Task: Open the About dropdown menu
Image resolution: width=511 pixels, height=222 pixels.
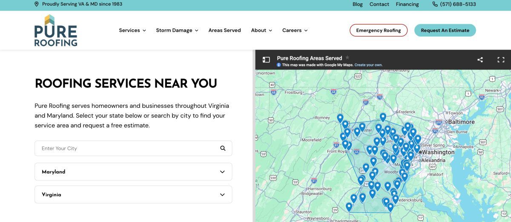Action: 261,30
